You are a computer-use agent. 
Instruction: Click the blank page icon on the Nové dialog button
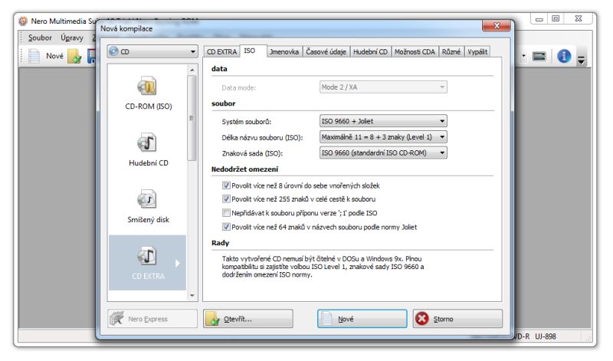click(326, 319)
